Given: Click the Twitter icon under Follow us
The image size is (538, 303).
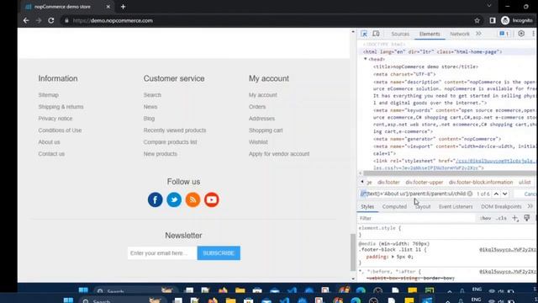Looking at the screenshot, I should (174, 199).
